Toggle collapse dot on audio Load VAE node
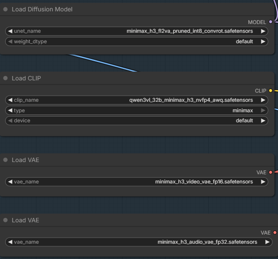278x259 pixels. pos(6,220)
